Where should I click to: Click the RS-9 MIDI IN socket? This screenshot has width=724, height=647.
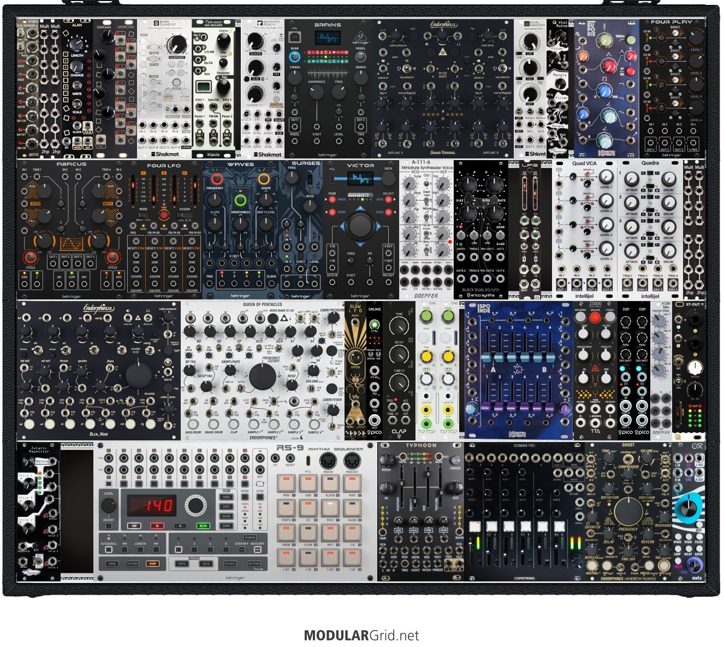(329, 461)
